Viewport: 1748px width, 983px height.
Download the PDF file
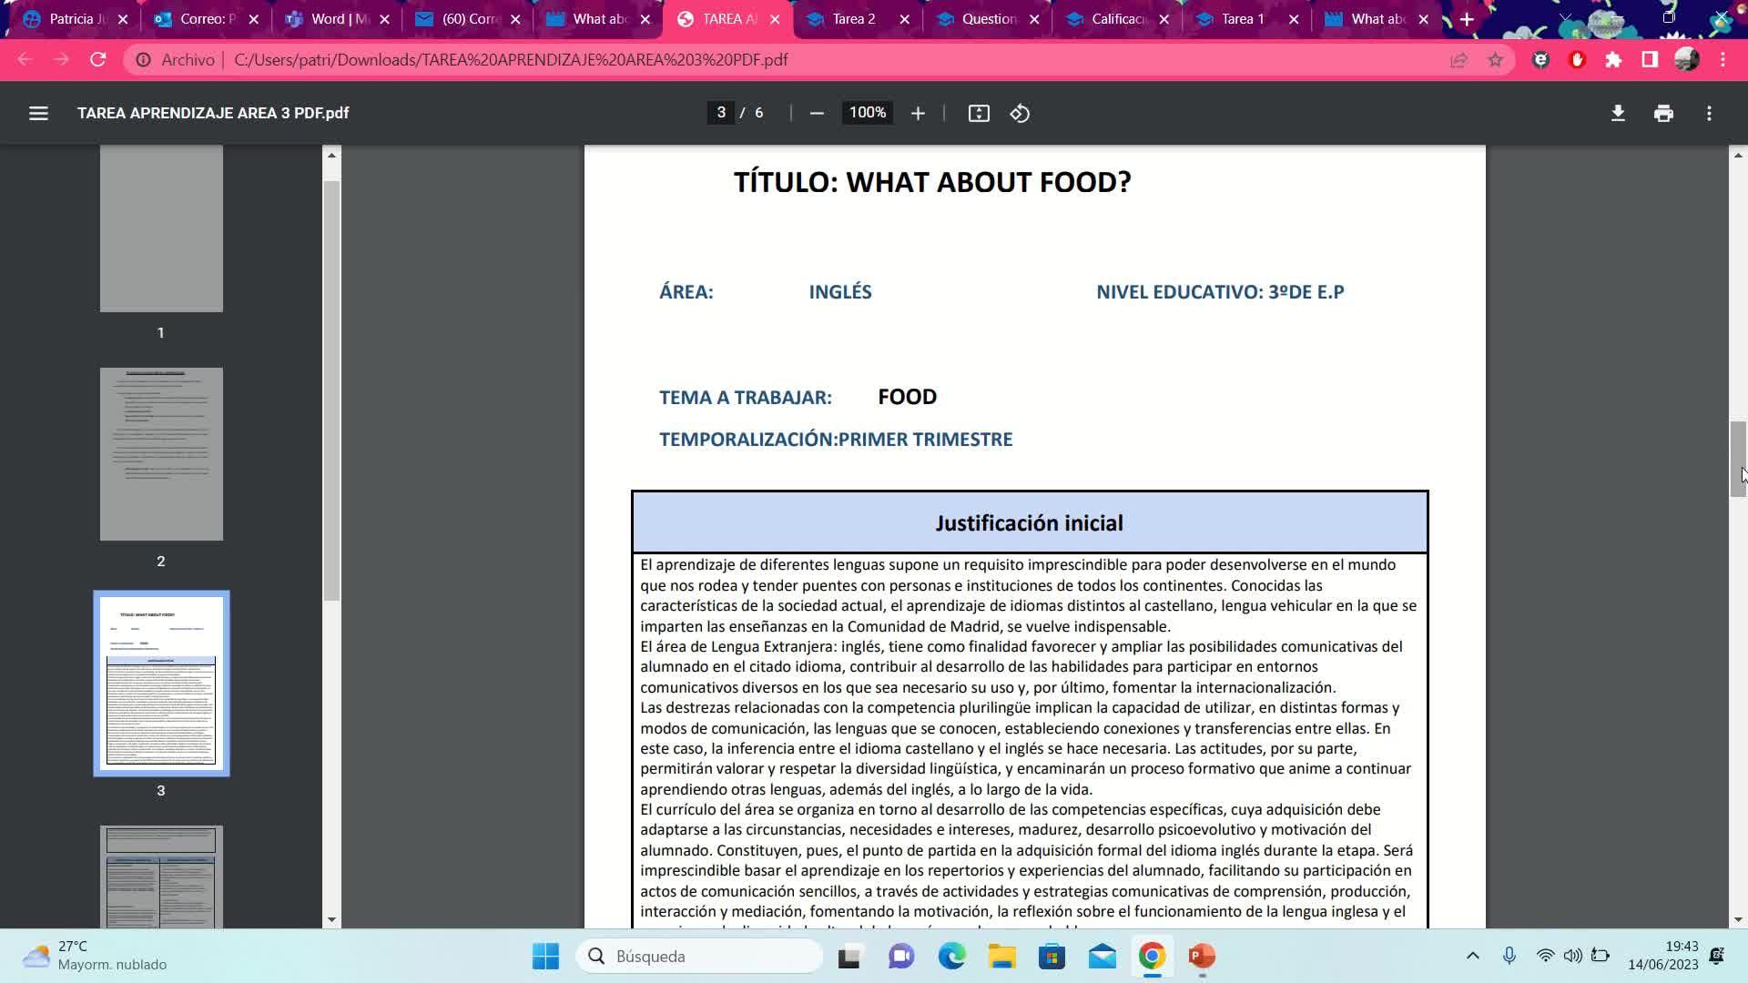coord(1618,113)
